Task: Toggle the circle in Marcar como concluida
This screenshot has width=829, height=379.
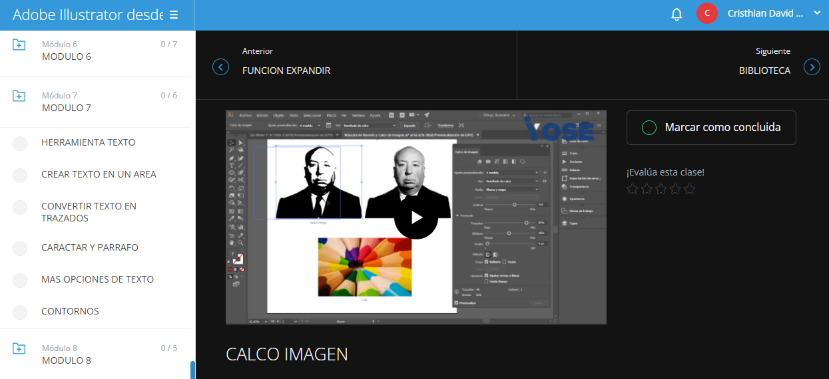Action: (649, 128)
